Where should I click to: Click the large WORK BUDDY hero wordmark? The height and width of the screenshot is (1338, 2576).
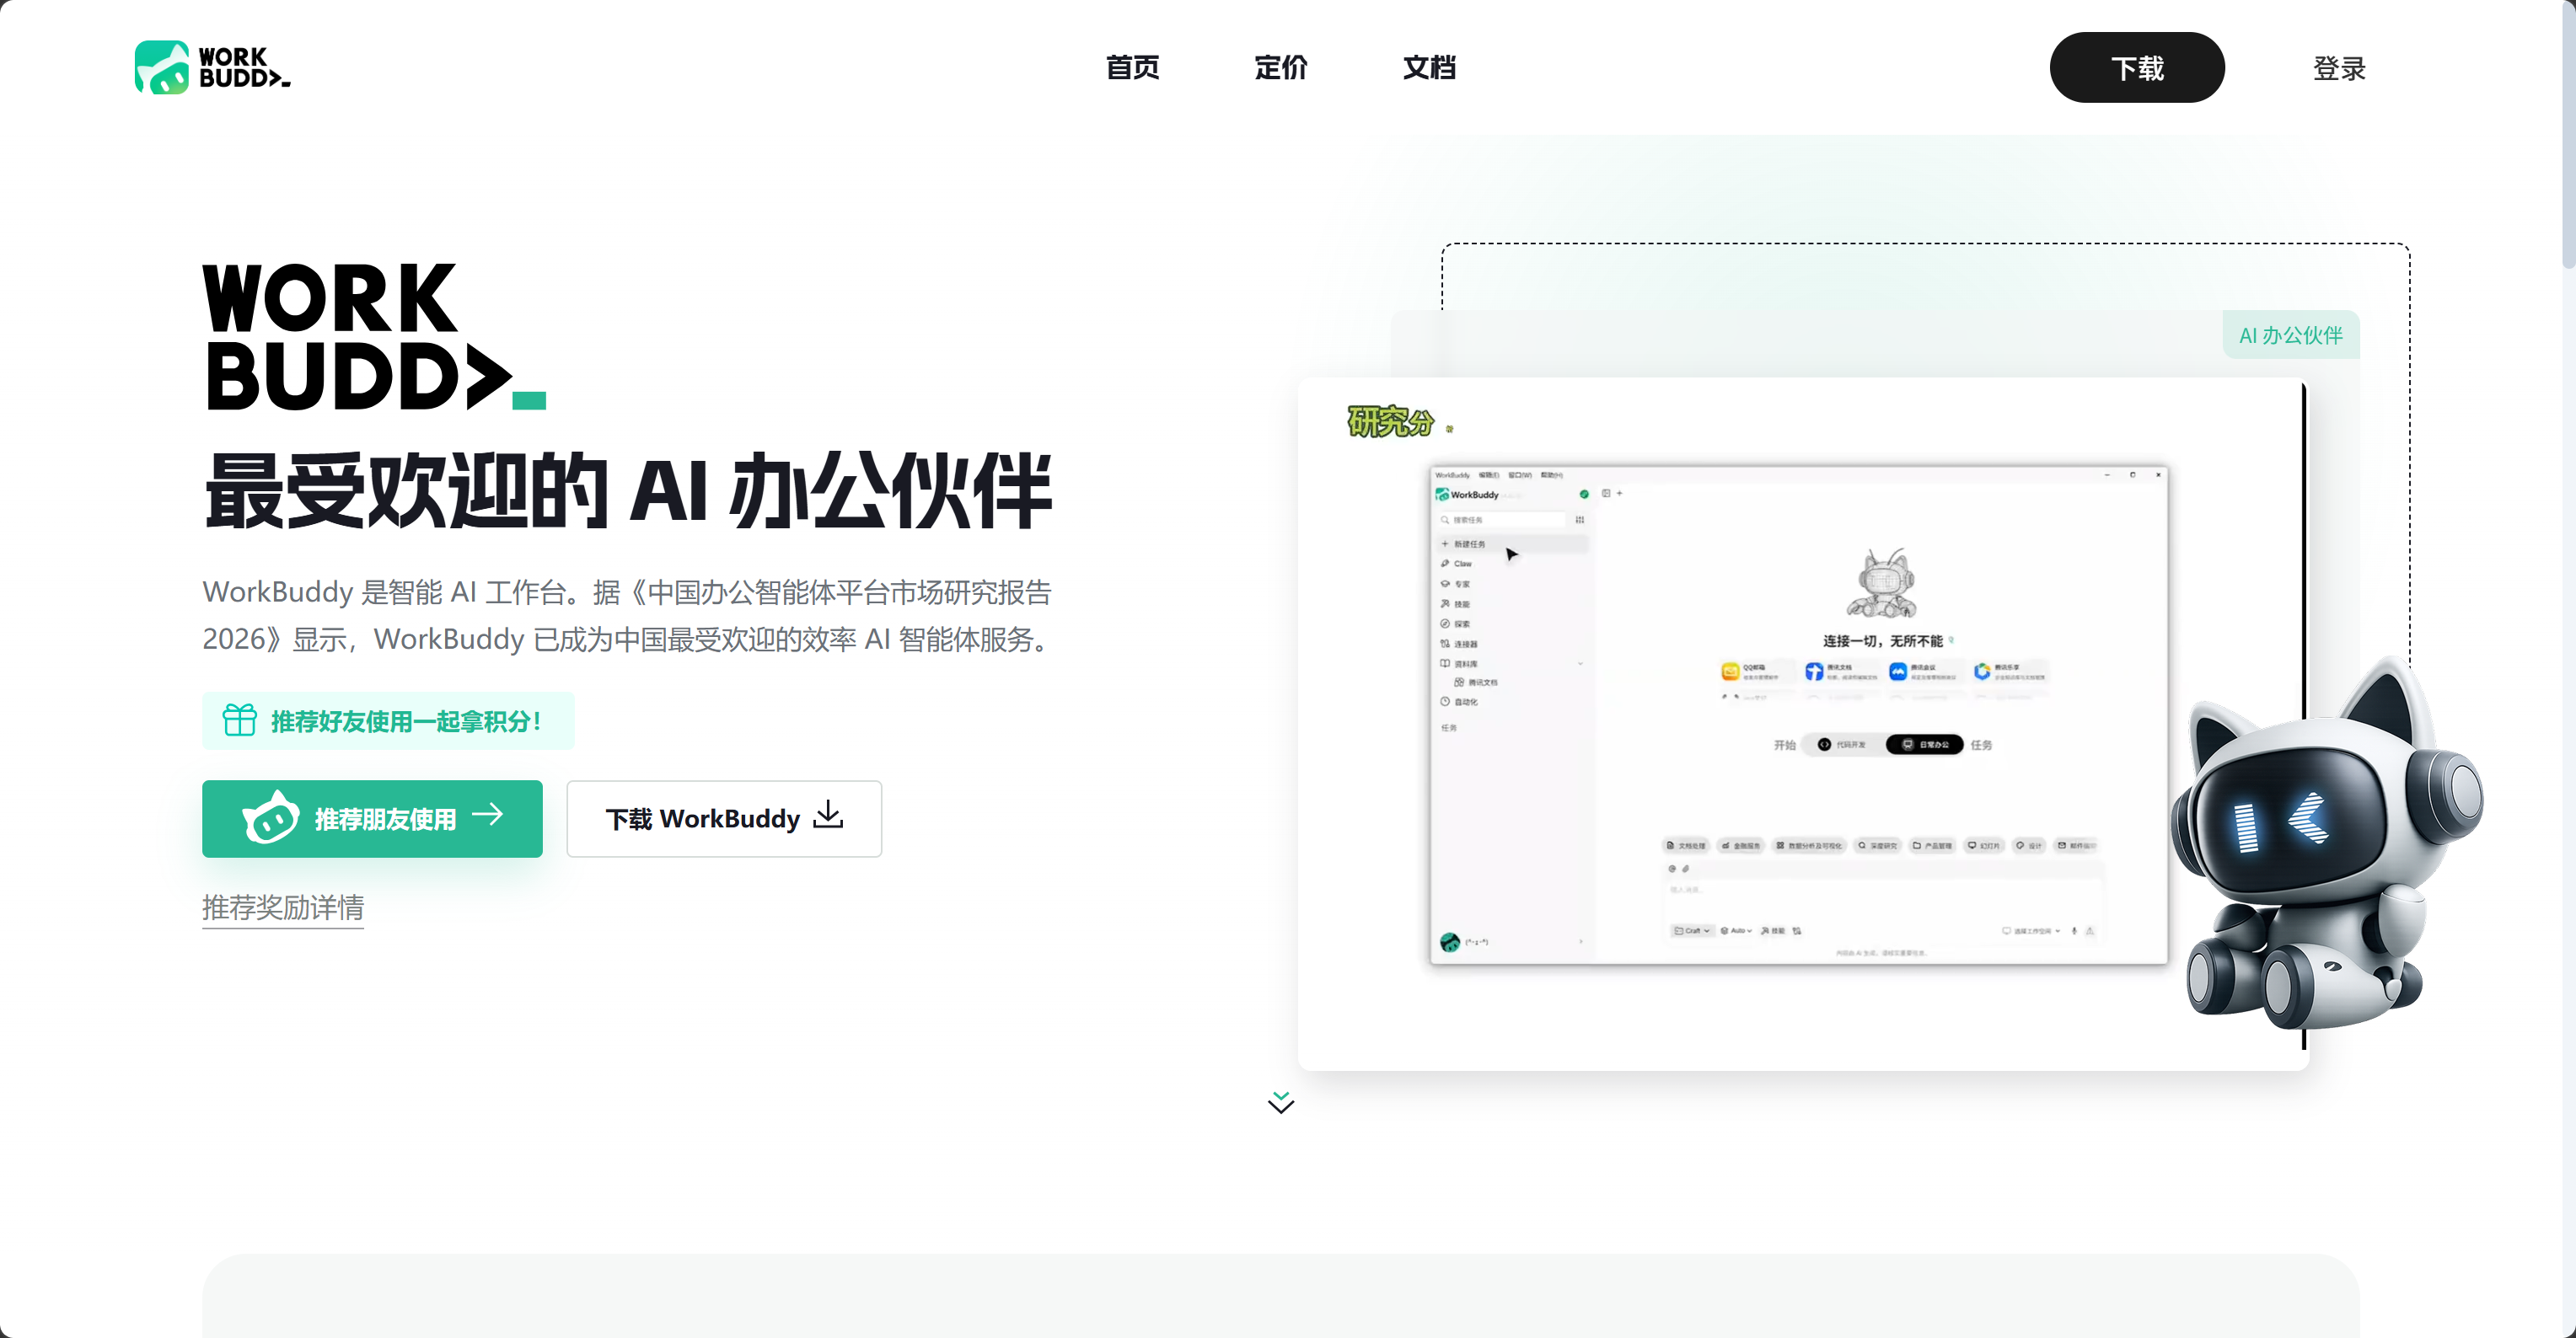tap(374, 337)
